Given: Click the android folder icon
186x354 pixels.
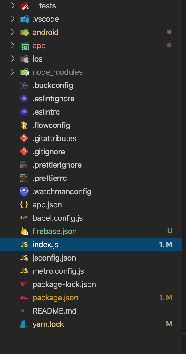Looking at the screenshot, I should 24,32.
